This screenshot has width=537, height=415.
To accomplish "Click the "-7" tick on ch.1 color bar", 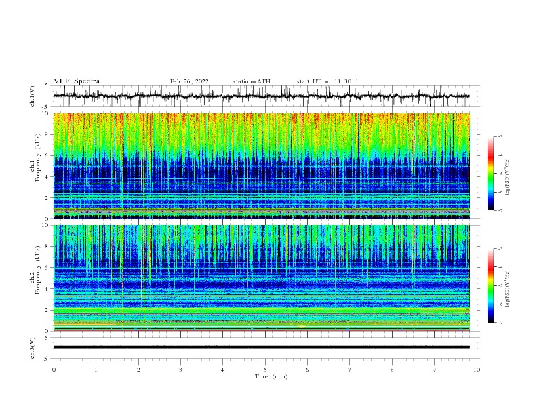I will coord(500,211).
